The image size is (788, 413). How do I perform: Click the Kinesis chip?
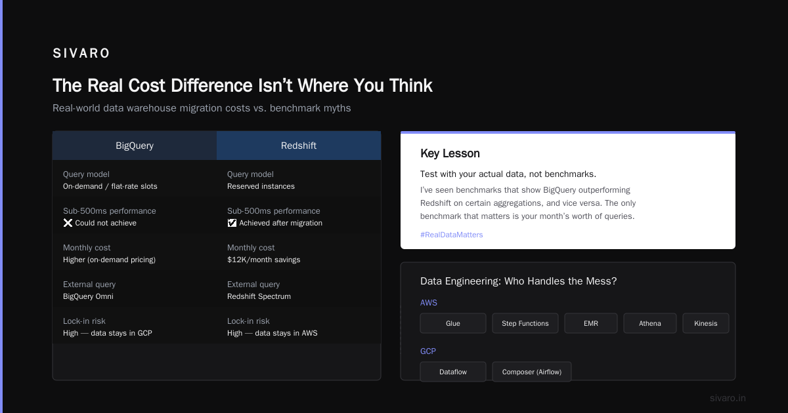coord(706,323)
